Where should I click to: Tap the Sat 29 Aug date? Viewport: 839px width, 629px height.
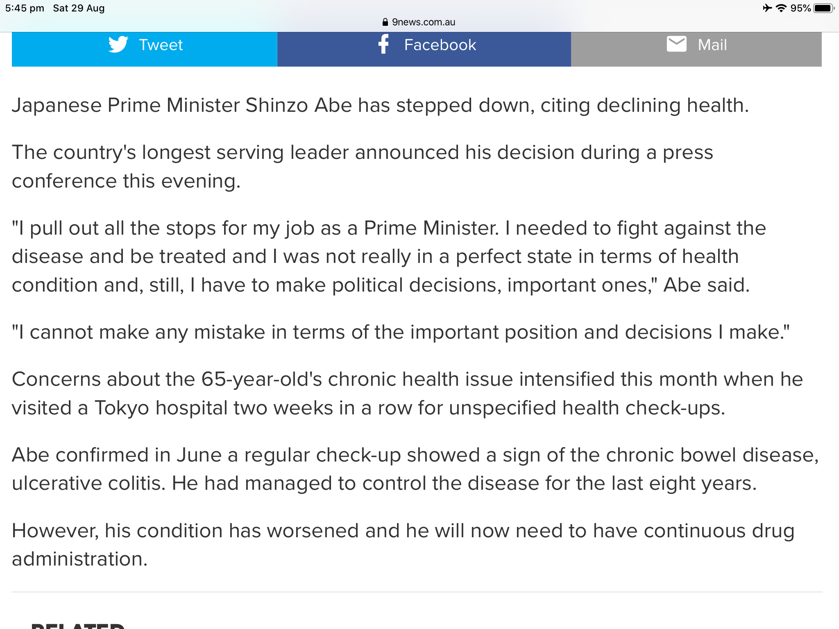point(79,8)
